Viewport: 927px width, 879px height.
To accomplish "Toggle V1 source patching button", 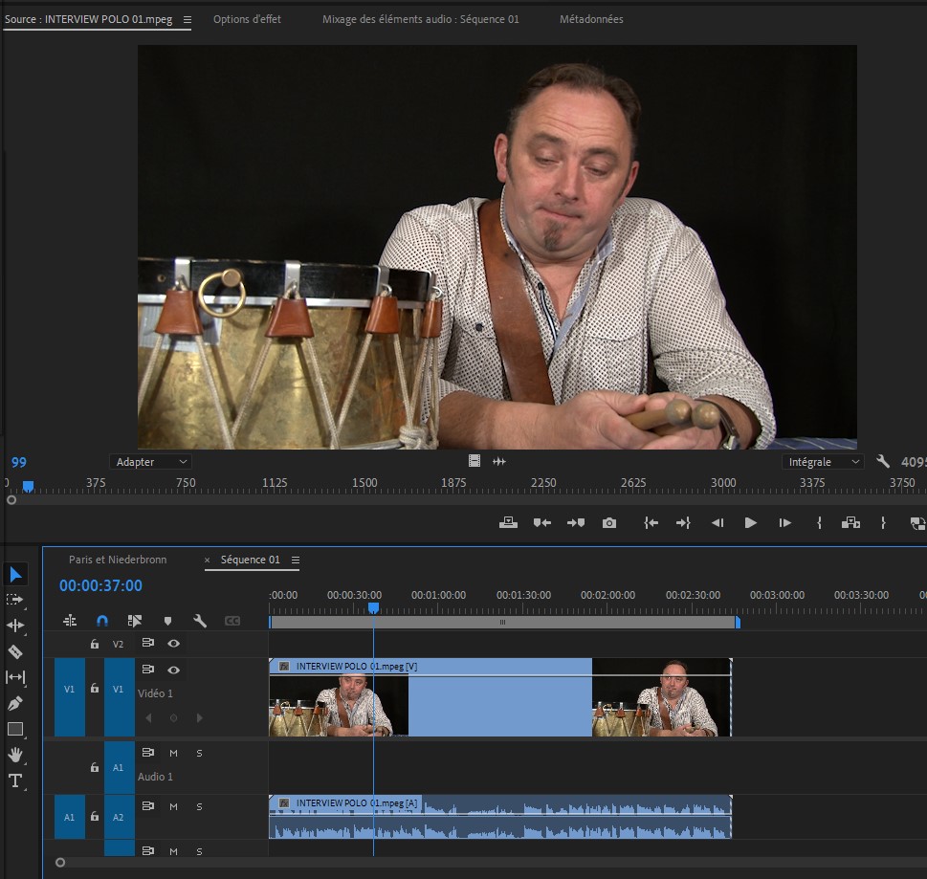I will [x=69, y=697].
